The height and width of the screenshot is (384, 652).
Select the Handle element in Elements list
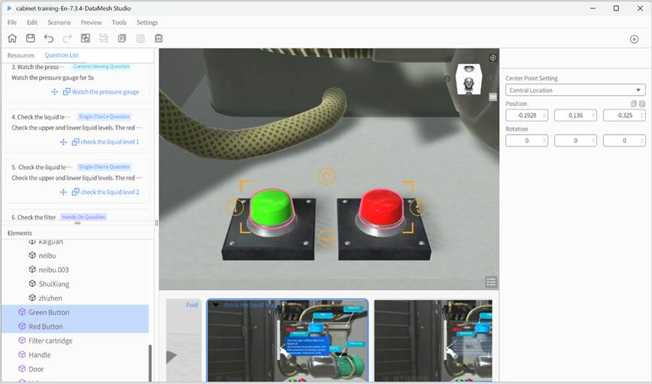[x=40, y=355]
